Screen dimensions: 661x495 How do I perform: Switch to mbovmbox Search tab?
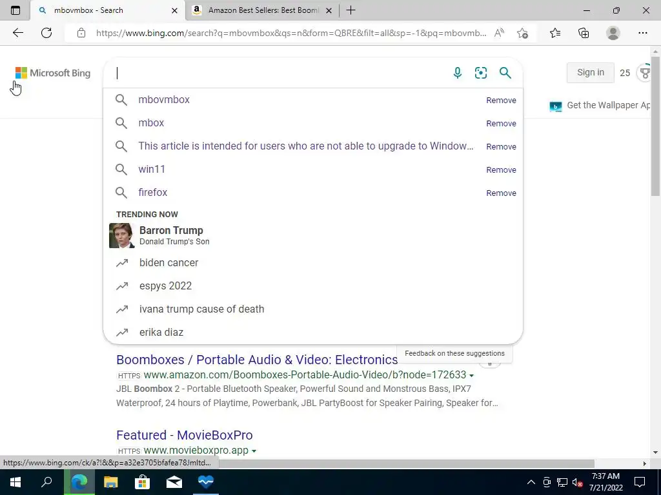point(108,10)
